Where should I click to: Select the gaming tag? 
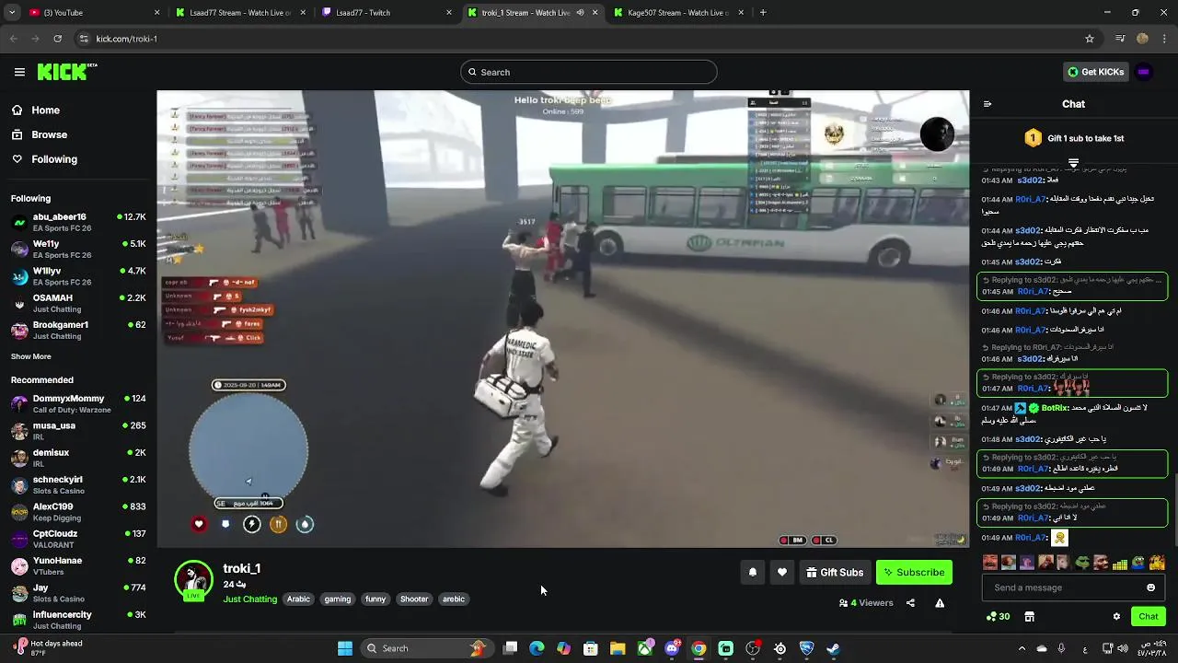[x=337, y=599]
